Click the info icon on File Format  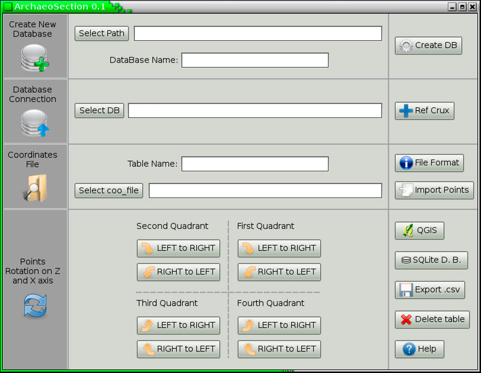406,163
